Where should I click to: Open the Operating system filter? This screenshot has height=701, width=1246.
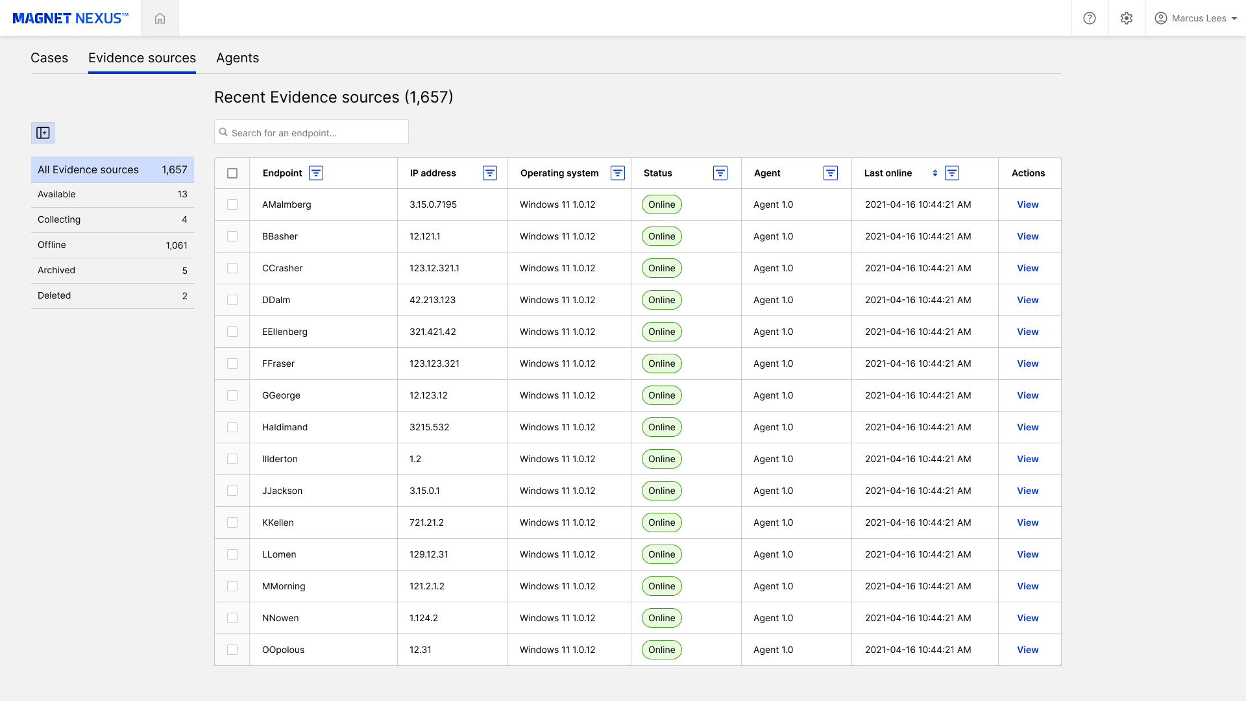click(x=617, y=173)
